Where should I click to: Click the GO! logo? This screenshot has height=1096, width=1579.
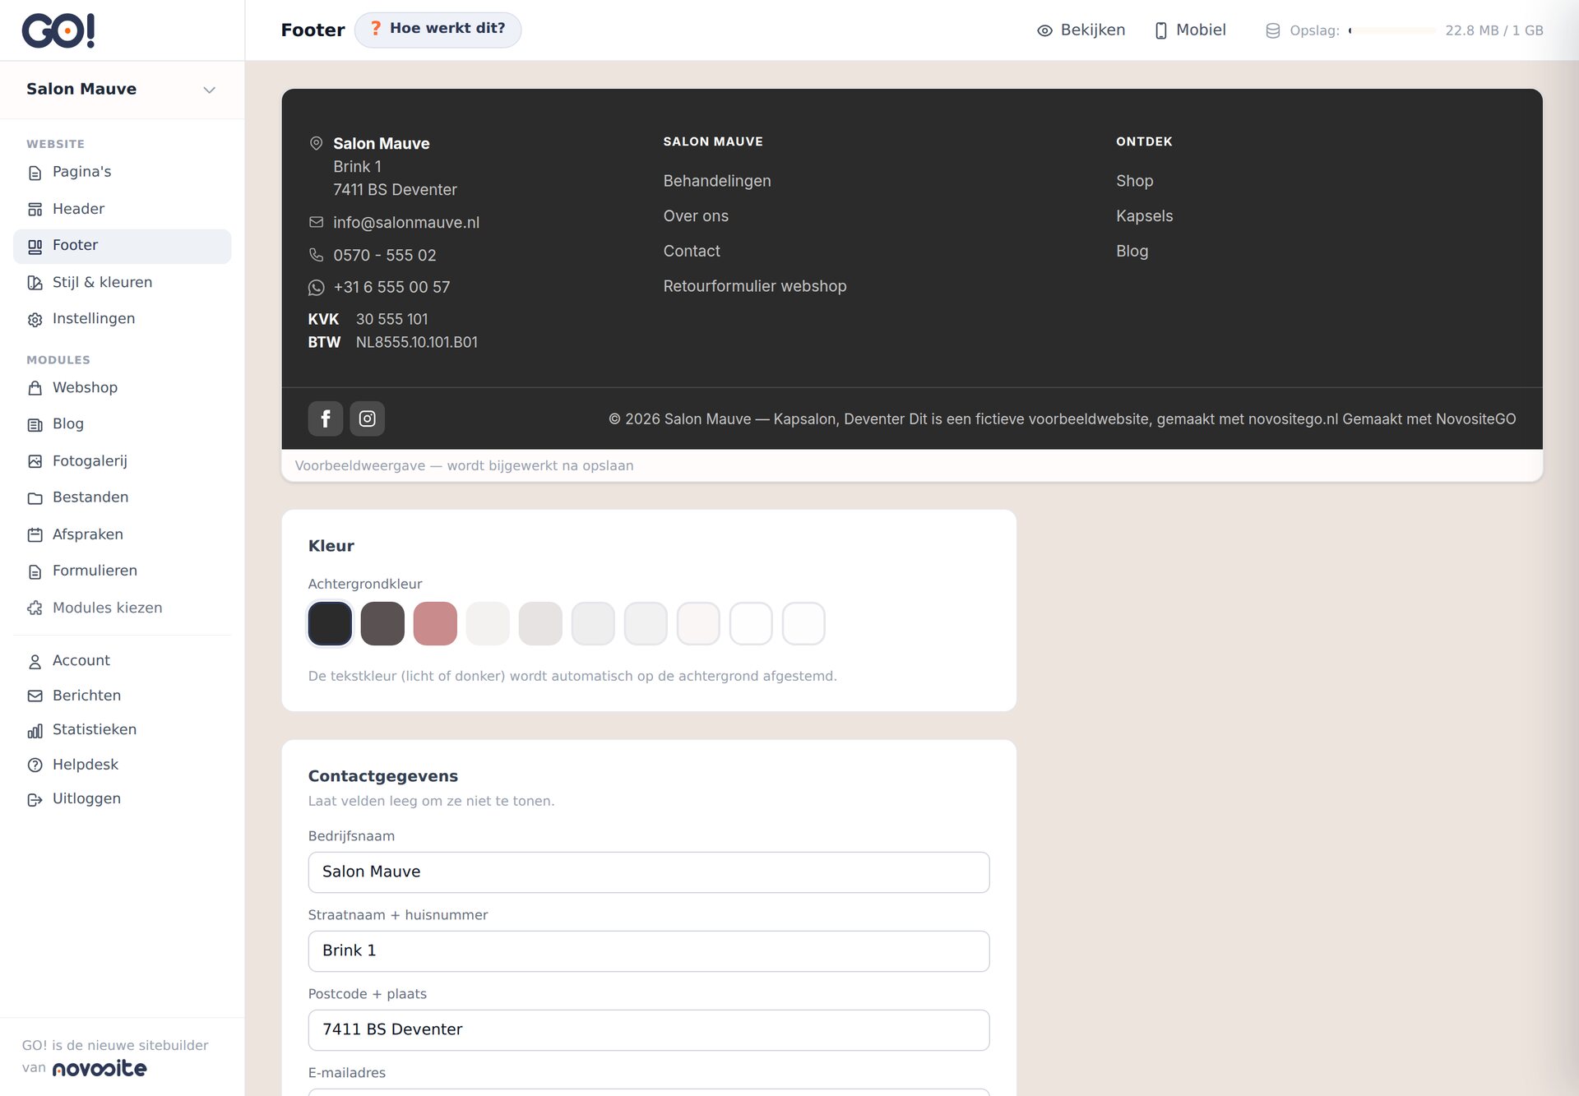tap(58, 30)
